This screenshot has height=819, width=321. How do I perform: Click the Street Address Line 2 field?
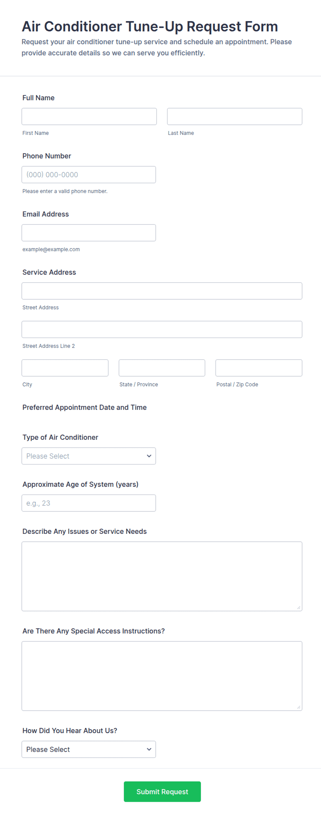(162, 330)
